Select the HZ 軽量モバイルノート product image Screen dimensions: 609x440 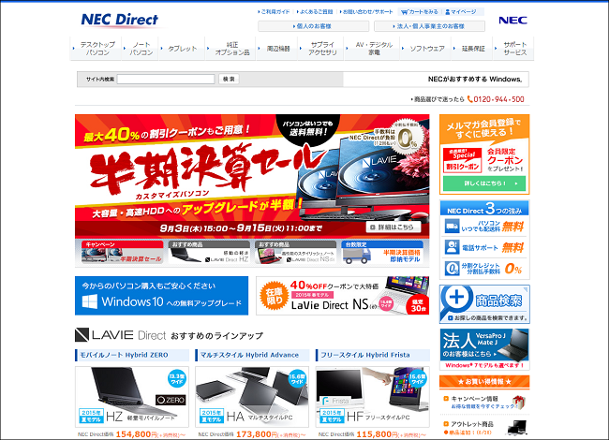[x=132, y=397]
